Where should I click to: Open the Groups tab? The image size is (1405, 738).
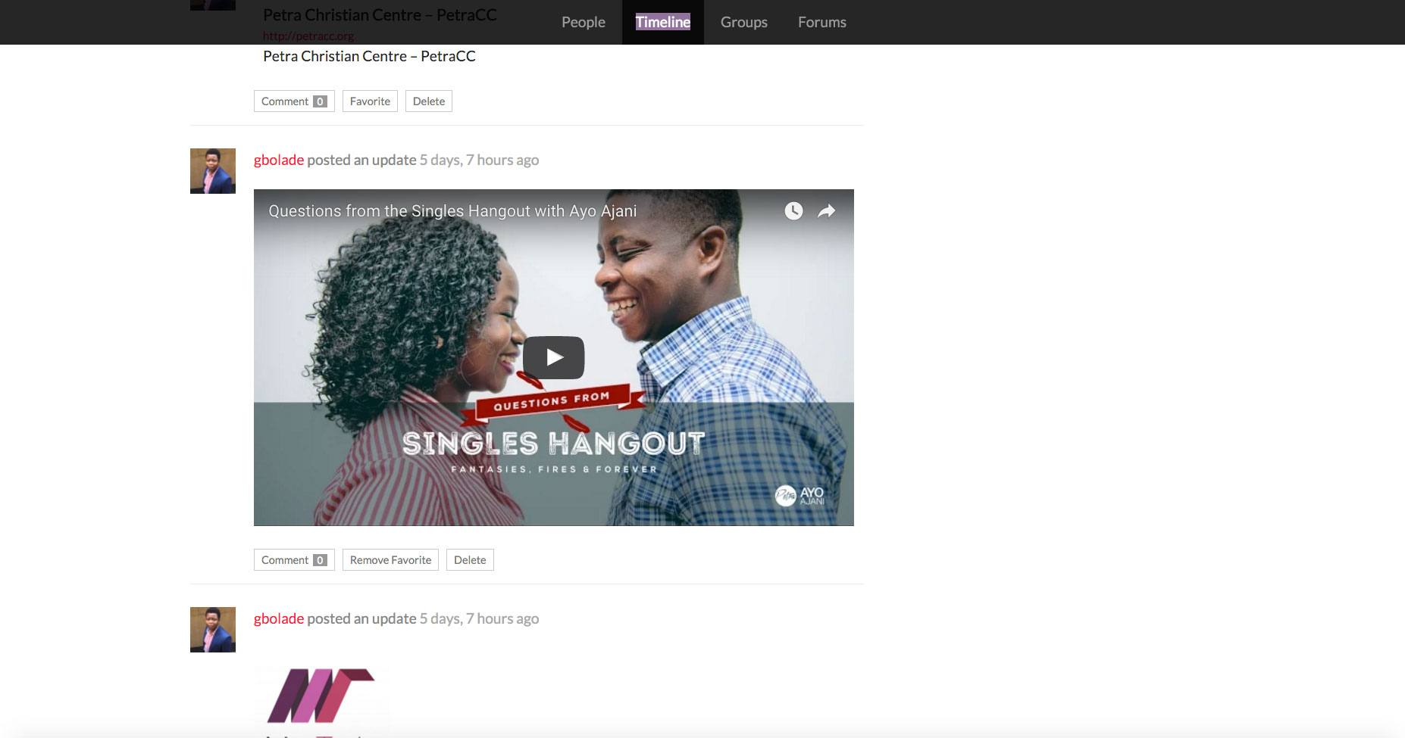point(744,22)
